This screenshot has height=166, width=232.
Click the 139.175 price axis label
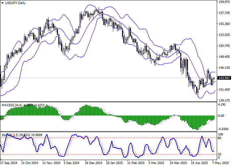coord(225,100)
